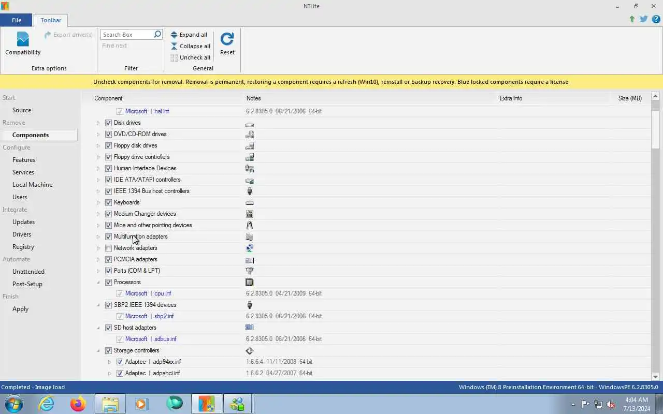Open the Post-Setup page
Screen dimensions: 663x414
tap(27, 284)
